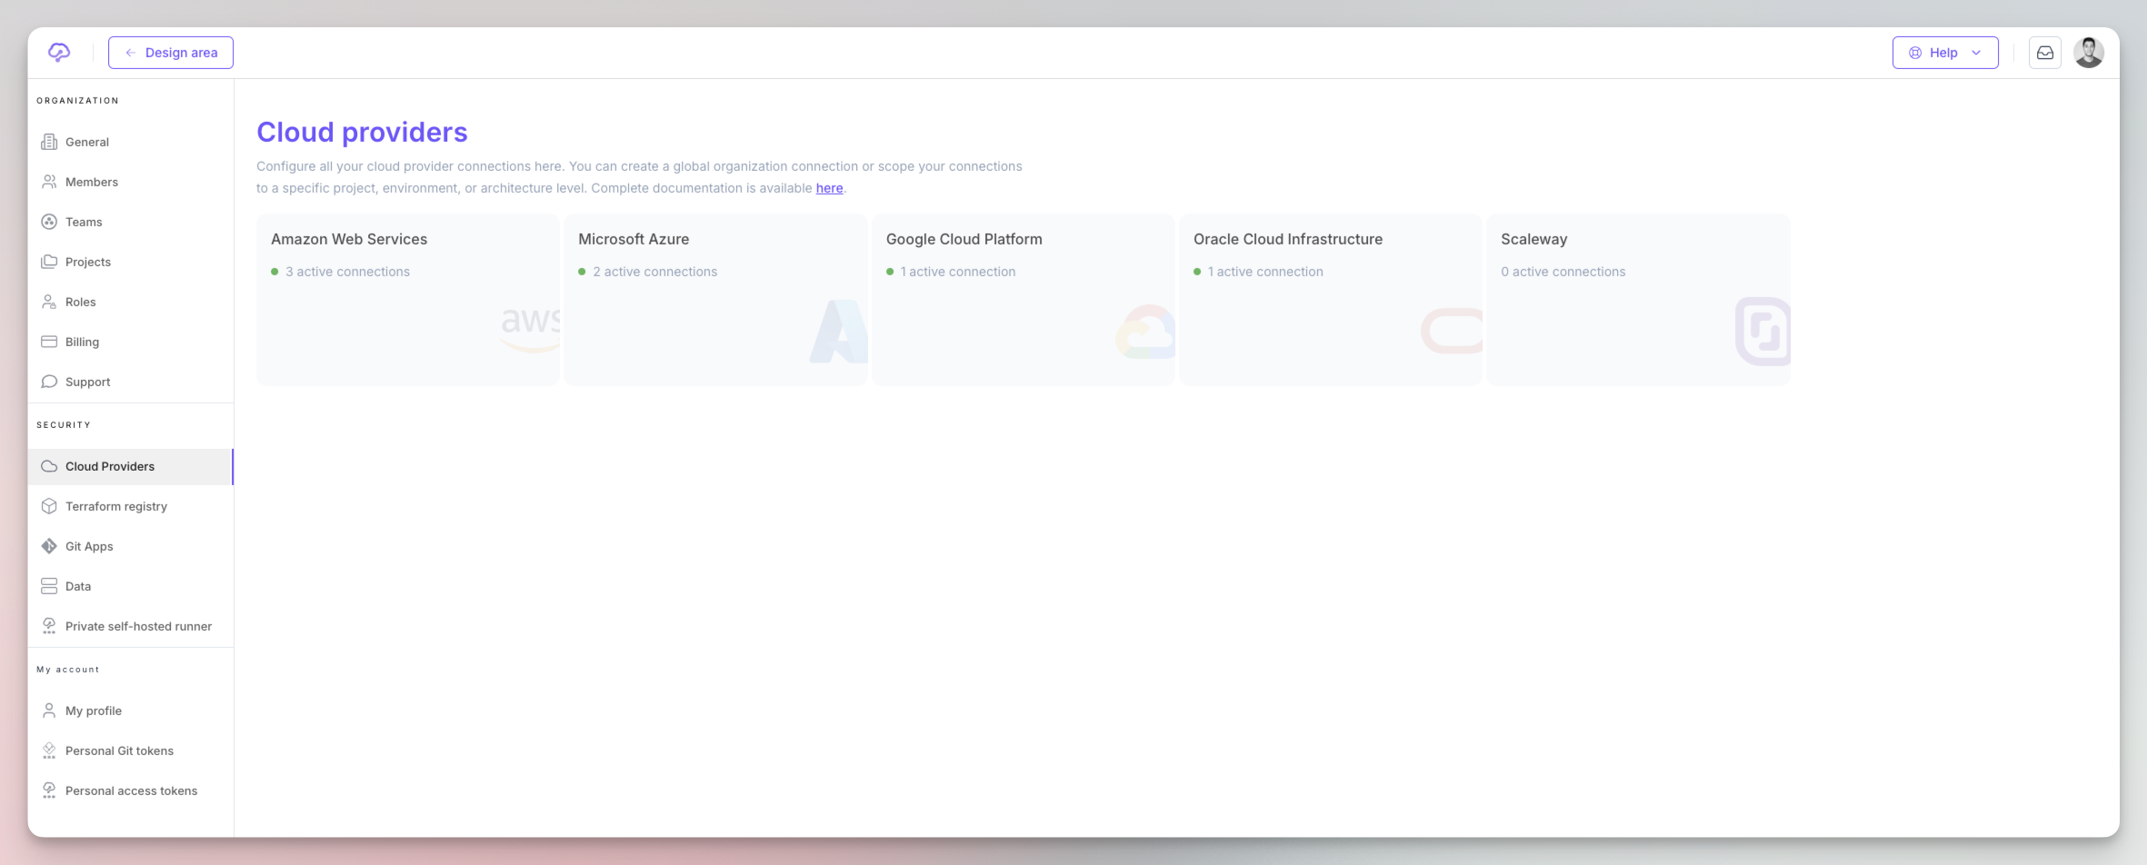
Task: Open the Support label
Action: coord(88,382)
